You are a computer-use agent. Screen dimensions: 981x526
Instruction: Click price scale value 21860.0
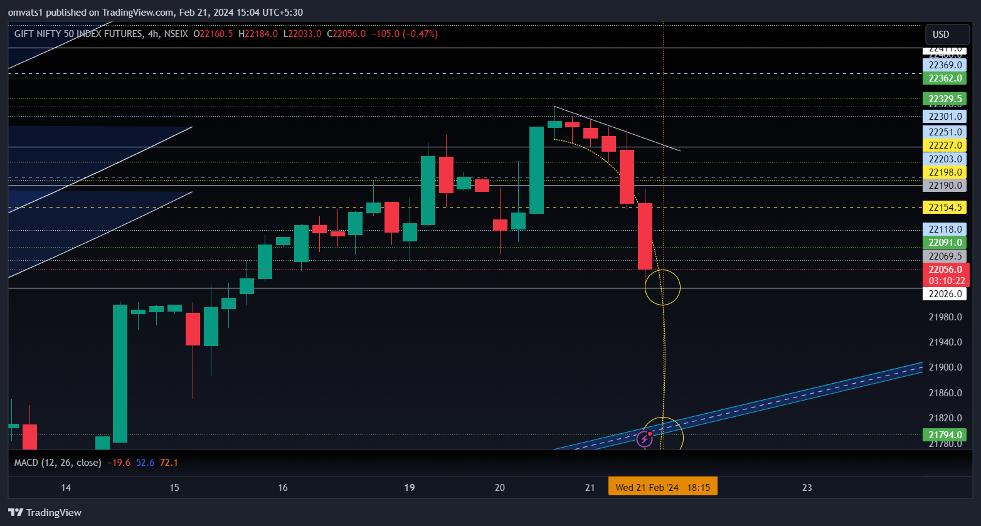pos(945,393)
